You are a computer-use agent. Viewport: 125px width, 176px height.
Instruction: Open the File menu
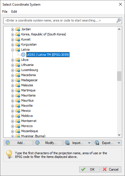point(5,12)
